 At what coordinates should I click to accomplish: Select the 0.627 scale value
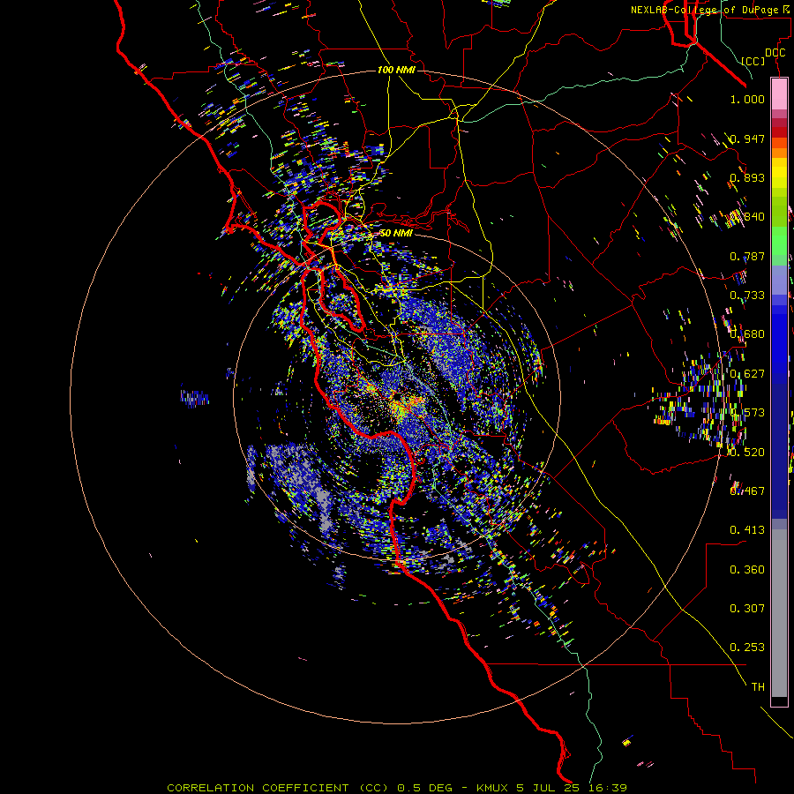[x=747, y=374]
